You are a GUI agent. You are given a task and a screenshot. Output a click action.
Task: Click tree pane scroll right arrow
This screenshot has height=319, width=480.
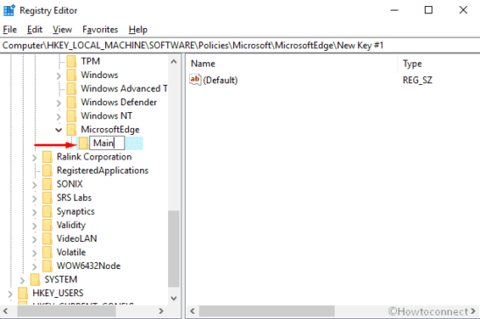tap(161, 311)
